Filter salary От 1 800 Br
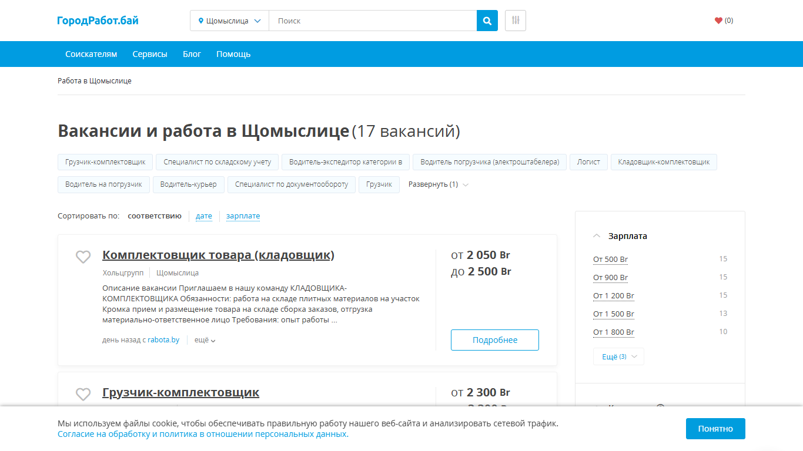The image size is (803, 451). click(614, 332)
